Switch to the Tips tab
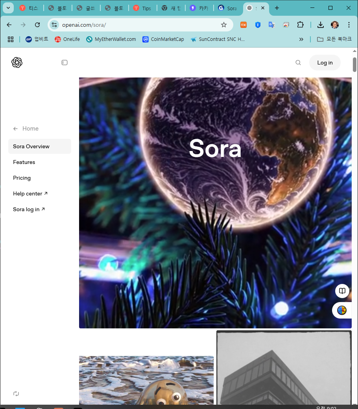The width and height of the screenshot is (358, 409). 142,8
